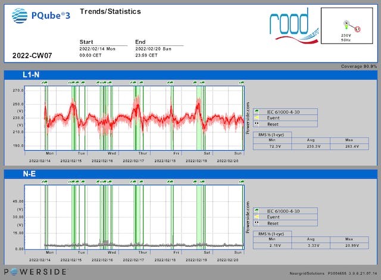This screenshot has height=280, width=381.
Task: Click the Start date 2022/02/14 Mon field
Action: point(103,48)
